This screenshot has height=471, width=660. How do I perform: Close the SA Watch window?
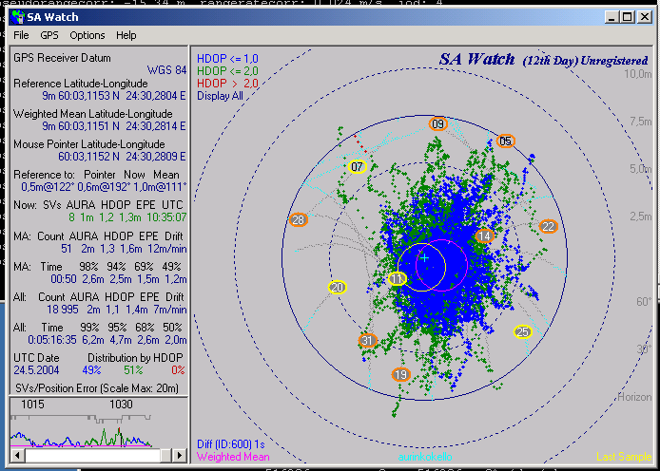click(645, 17)
